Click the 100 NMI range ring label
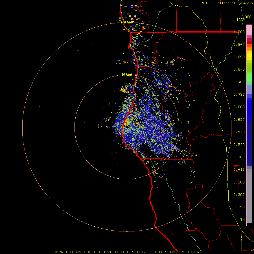 (127, 22)
